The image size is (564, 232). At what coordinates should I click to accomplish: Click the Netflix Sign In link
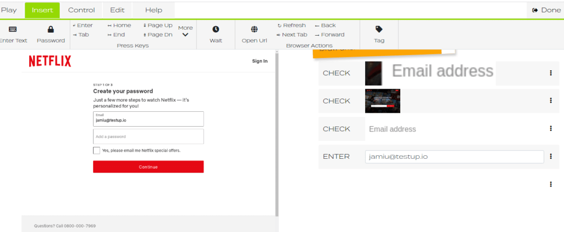[259, 61]
